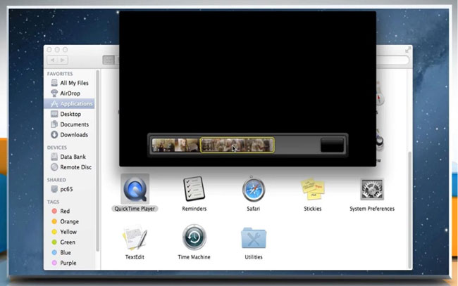Click first filmstrip thumbnail outside the trim selection
The image size is (458, 286).
tap(164, 145)
